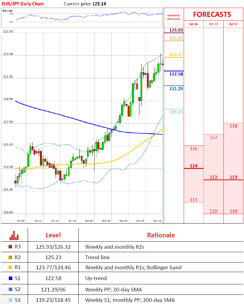This screenshot has height=304, width=244.
Task: Click the Q1 17 forecast value 117
Action: (x=213, y=137)
